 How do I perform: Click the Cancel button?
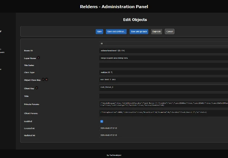tap(169, 32)
